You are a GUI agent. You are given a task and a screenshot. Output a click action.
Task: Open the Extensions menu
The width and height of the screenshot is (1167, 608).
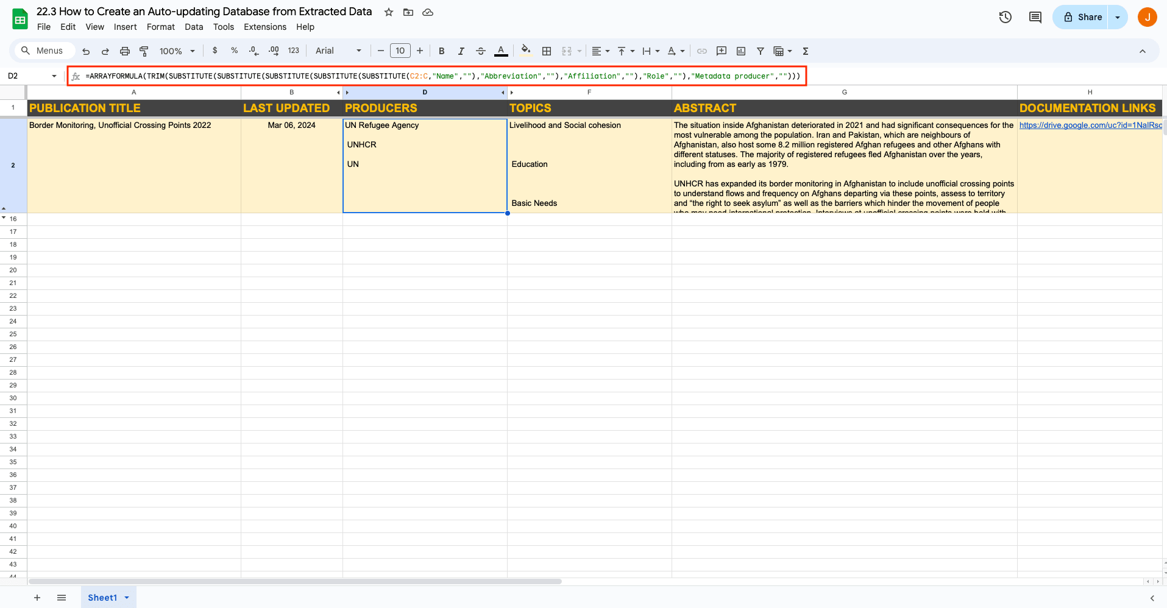point(265,27)
